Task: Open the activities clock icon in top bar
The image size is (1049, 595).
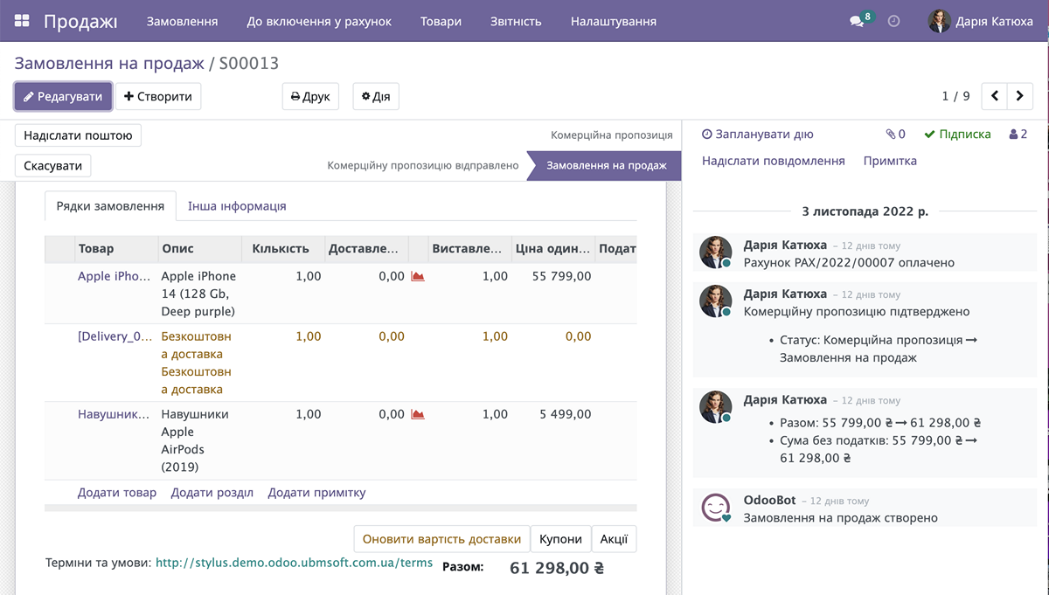Action: pyautogui.click(x=893, y=21)
